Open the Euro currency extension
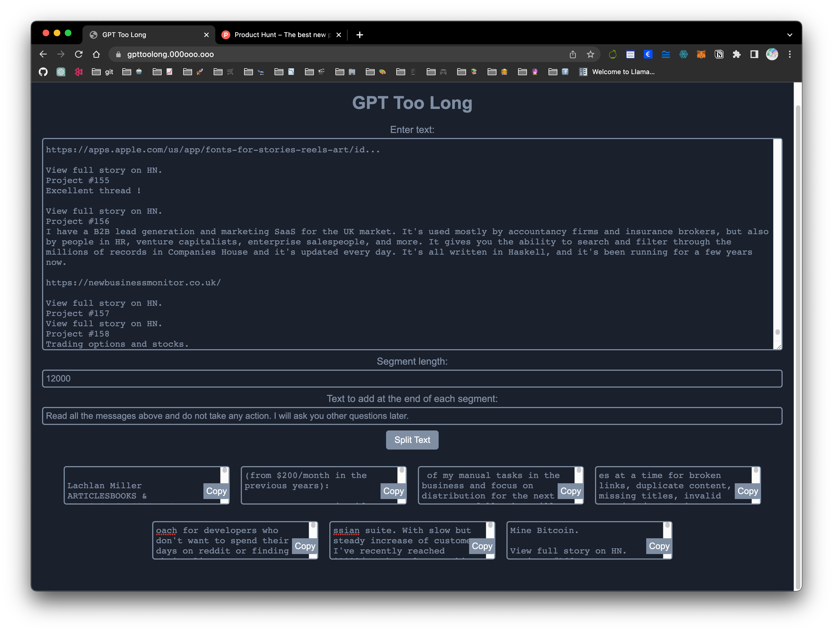 [x=648, y=54]
